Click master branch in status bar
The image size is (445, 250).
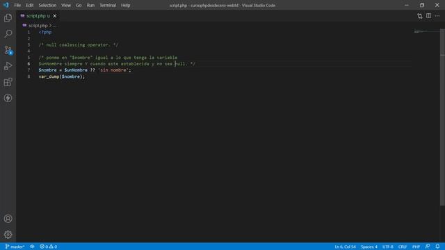15,247
